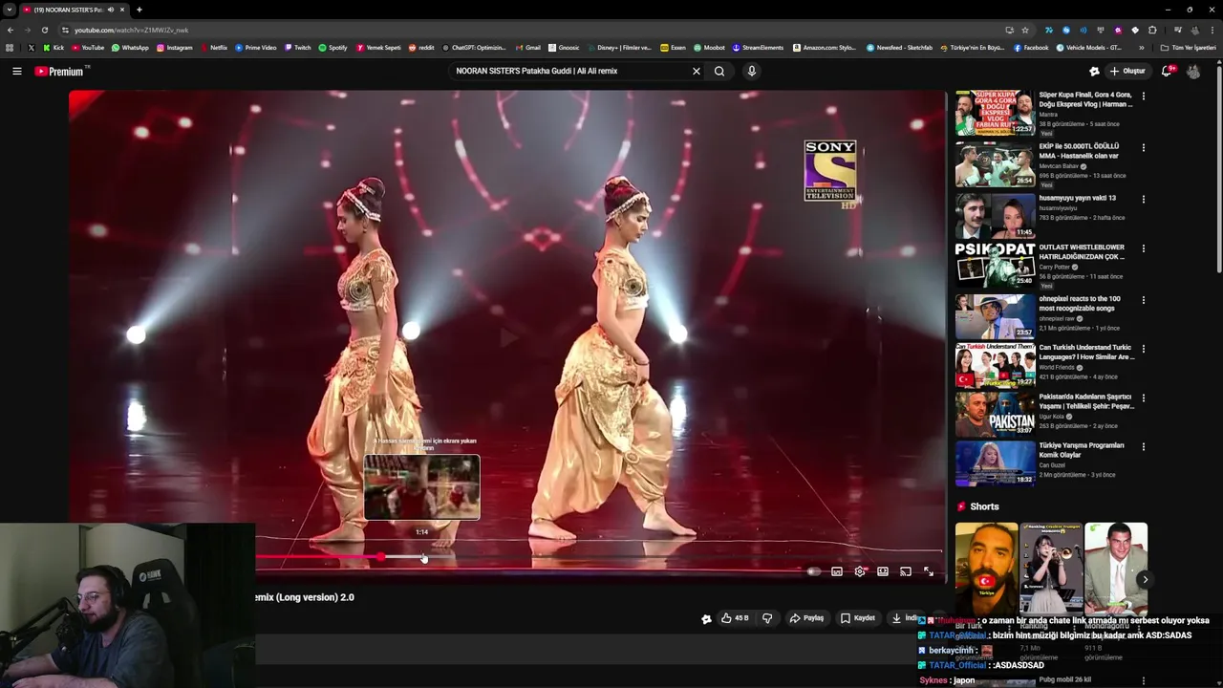The image size is (1223, 688).
Task: Open the Yemek Sepeti bookmark
Action: [378, 47]
